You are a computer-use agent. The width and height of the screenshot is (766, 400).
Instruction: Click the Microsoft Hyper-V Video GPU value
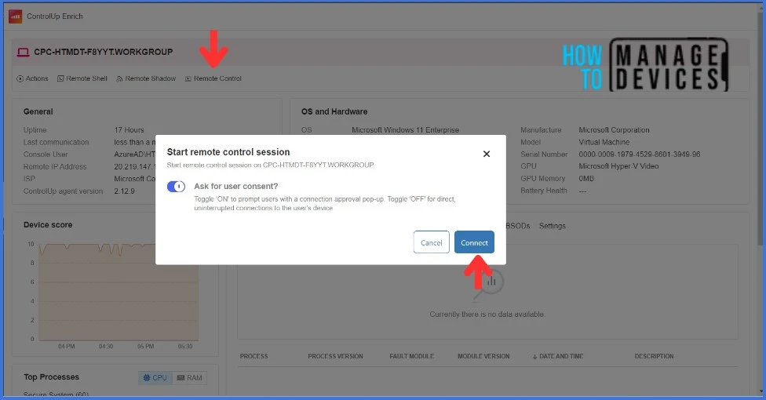pyautogui.click(x=618, y=166)
